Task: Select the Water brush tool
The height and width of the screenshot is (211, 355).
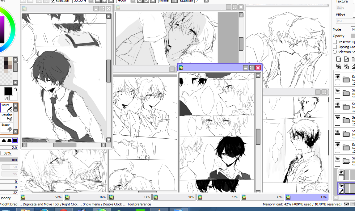Action: tap(7, 107)
